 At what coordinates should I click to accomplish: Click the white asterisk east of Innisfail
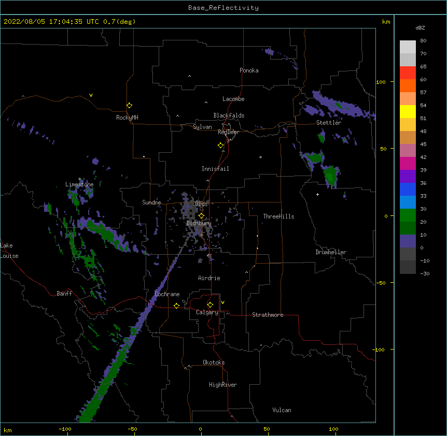260,157
